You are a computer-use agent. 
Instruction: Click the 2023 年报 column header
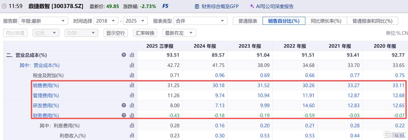[250, 46]
